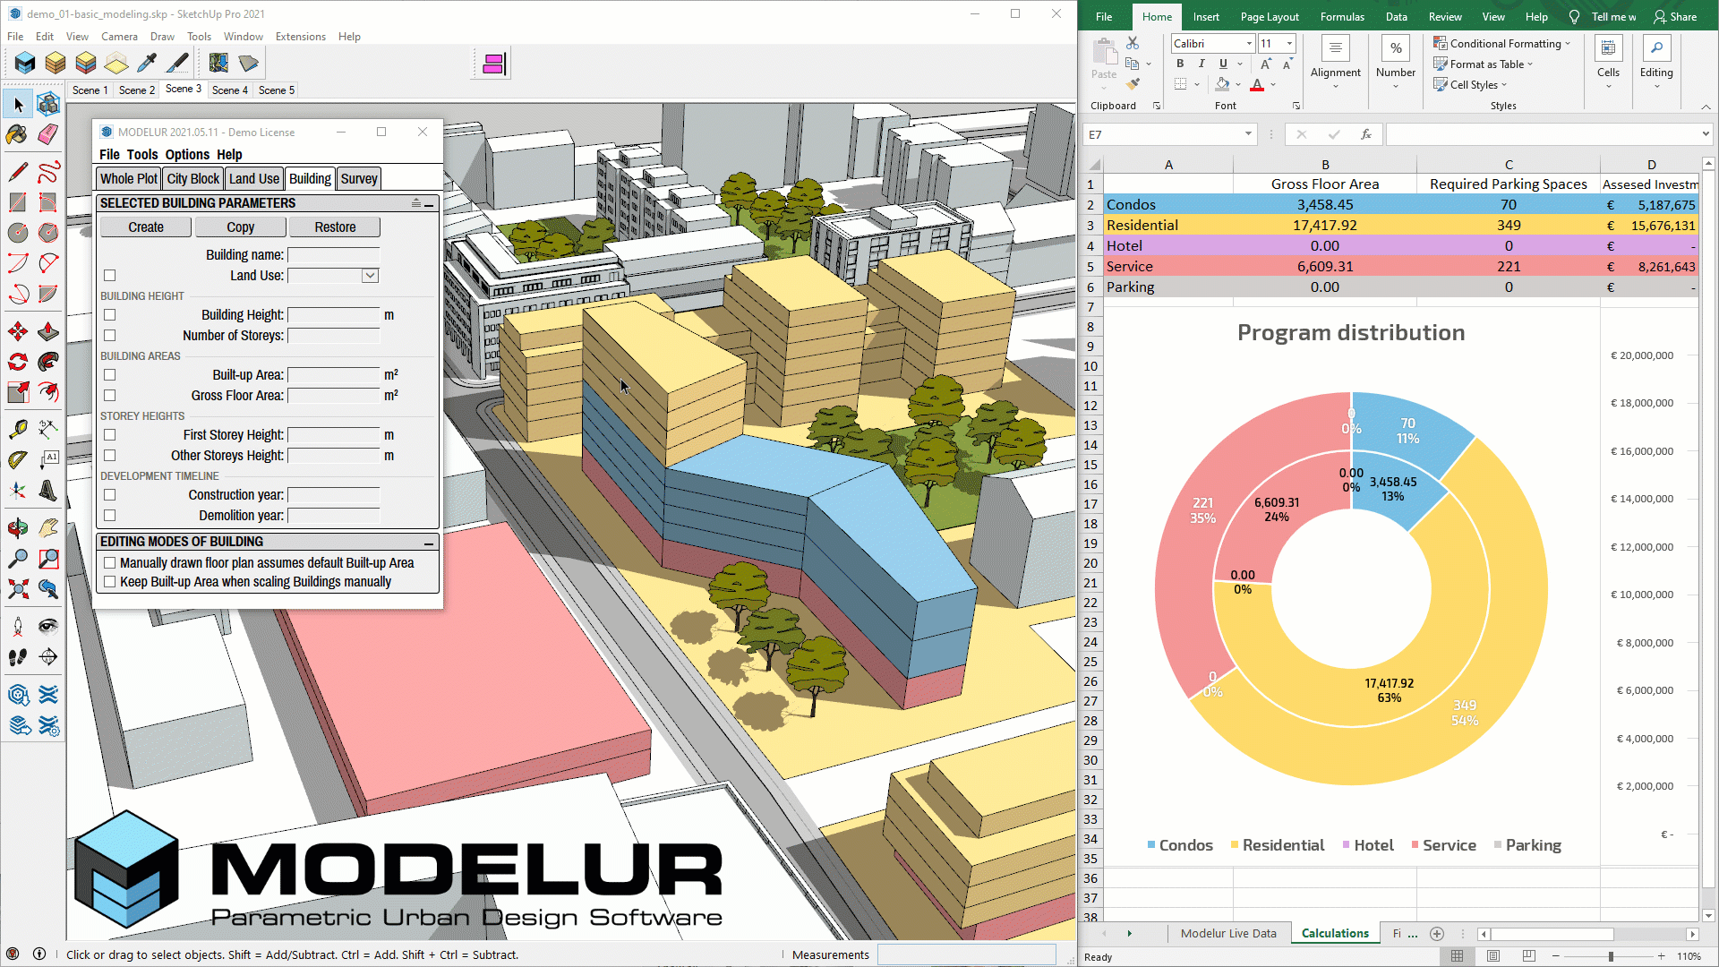Viewport: 1719px width, 967px height.
Task: Click the eyedropper tool in Modelur toolbar
Action: [147, 63]
